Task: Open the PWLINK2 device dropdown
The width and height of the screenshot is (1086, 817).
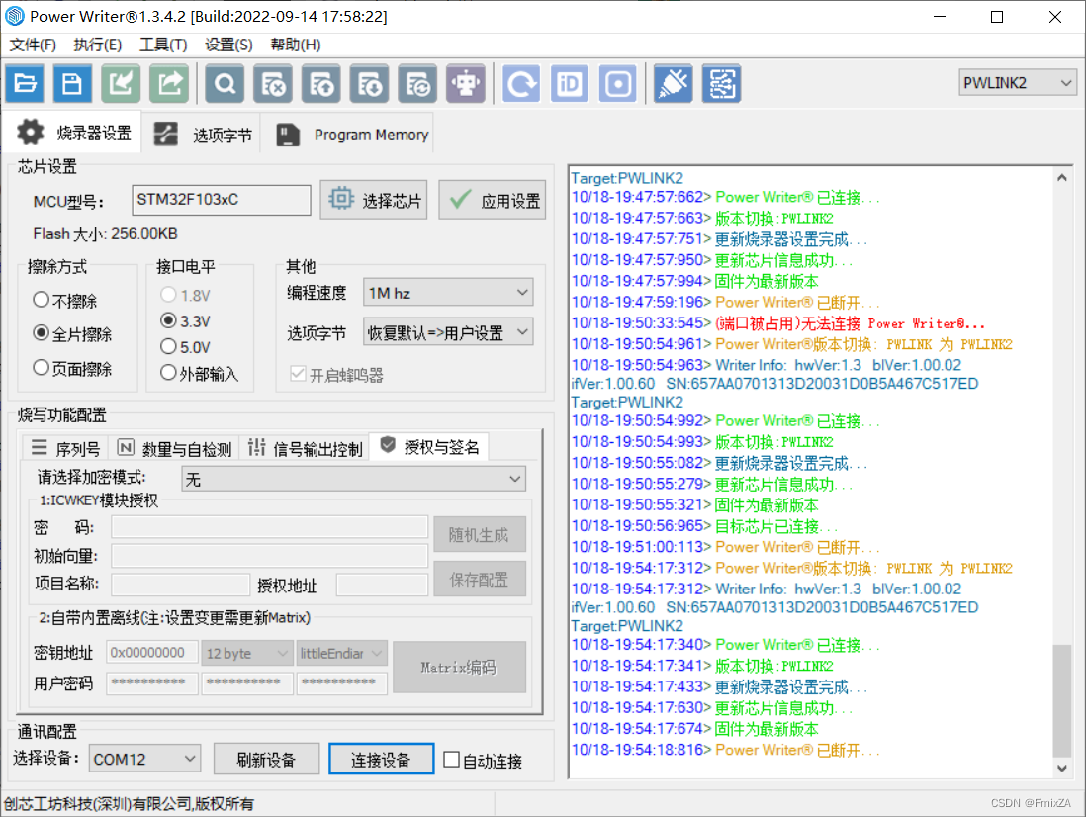Action: [x=1017, y=83]
